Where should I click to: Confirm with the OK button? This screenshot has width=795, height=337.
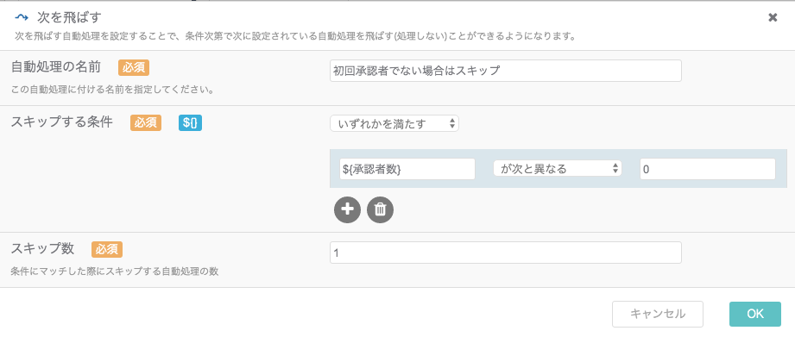[755, 314]
